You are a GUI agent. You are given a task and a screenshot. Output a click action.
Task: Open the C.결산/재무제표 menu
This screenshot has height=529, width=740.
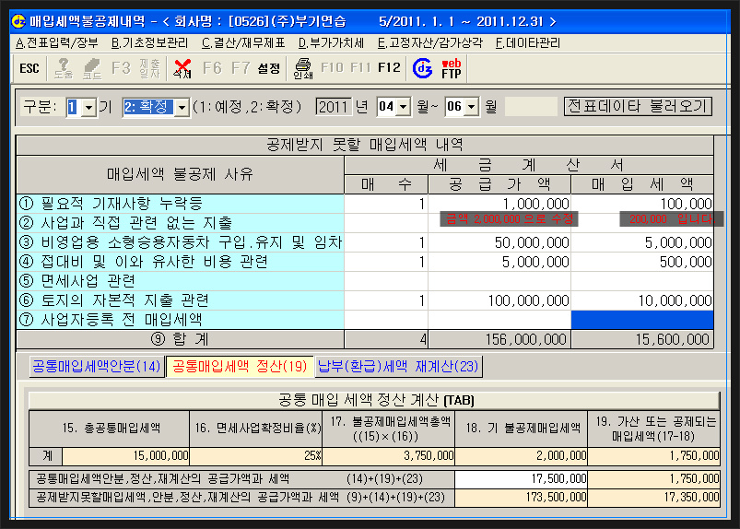point(243,43)
